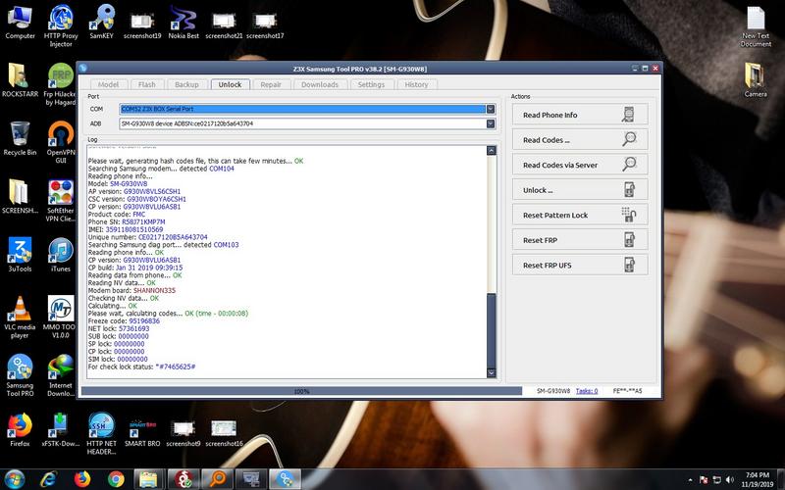Open screenshot17 file on desktop
785x490 pixels.
click(x=265, y=26)
